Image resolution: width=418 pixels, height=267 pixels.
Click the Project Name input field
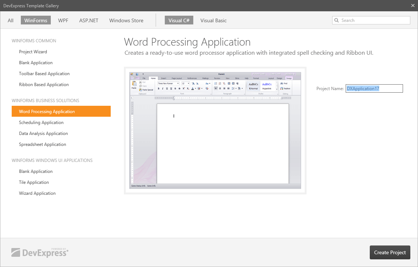coord(374,89)
